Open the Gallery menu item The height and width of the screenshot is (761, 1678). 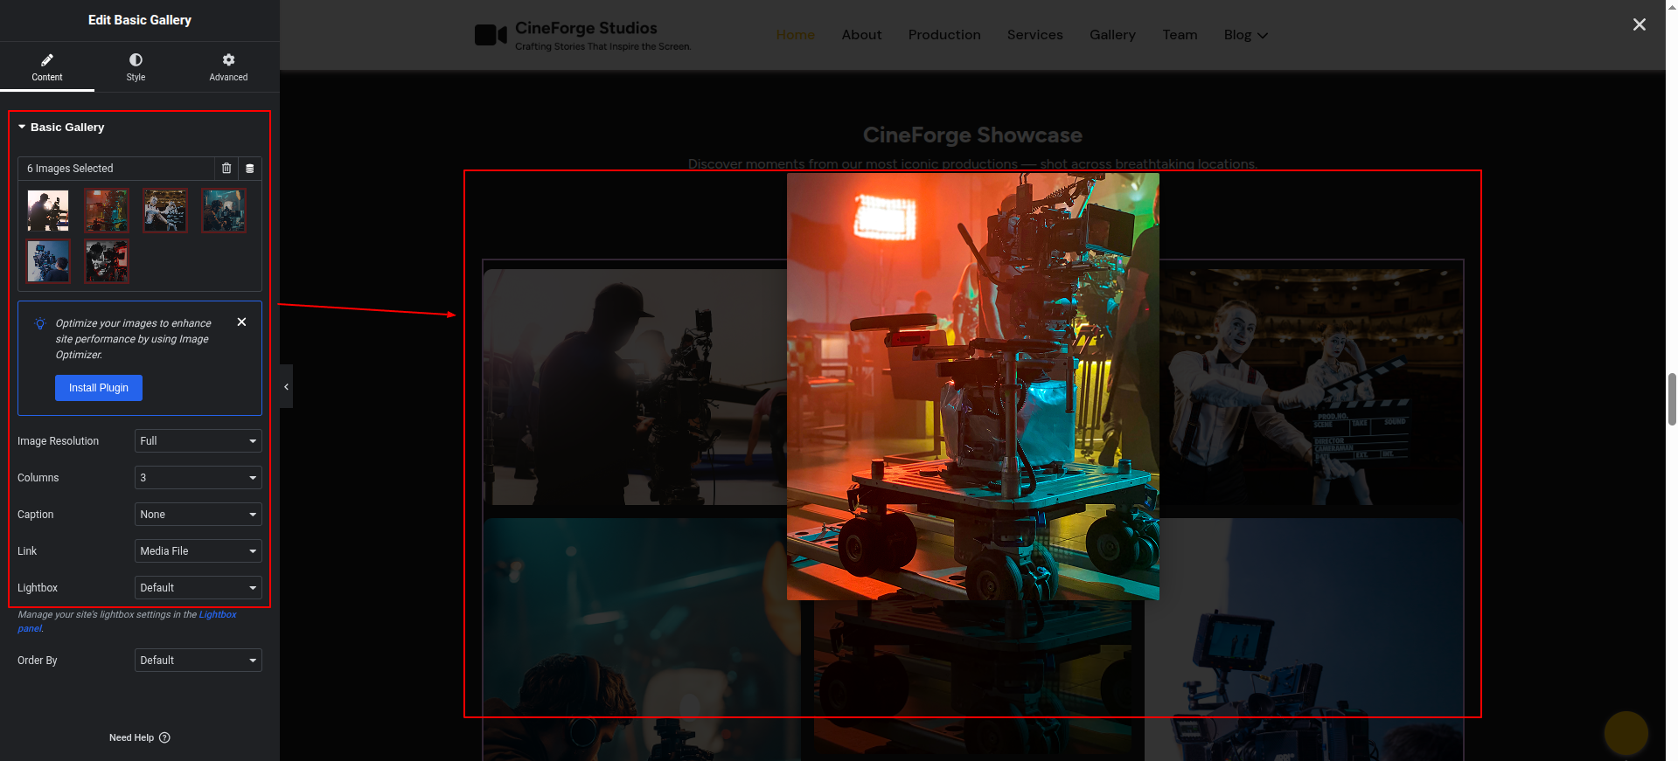pyautogui.click(x=1112, y=35)
